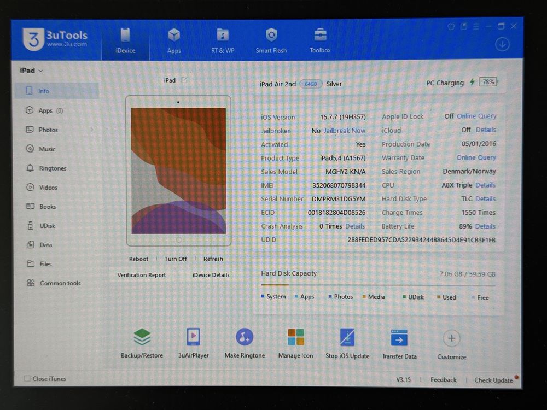Open the Backup/Restore tool icon
This screenshot has height=410, width=547.
tap(142, 337)
